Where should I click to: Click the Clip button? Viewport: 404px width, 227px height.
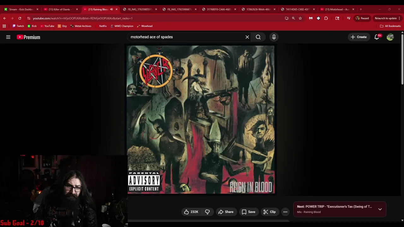[x=270, y=212]
